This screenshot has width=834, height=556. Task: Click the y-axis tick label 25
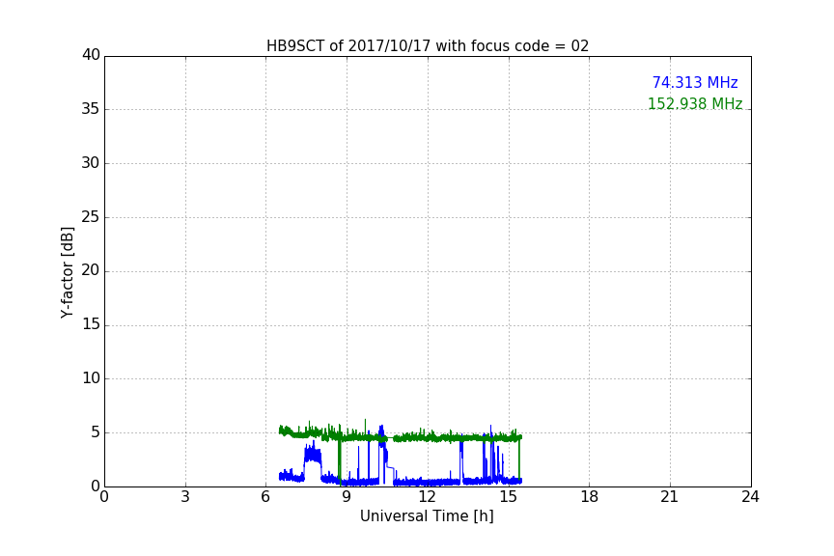coord(91,216)
